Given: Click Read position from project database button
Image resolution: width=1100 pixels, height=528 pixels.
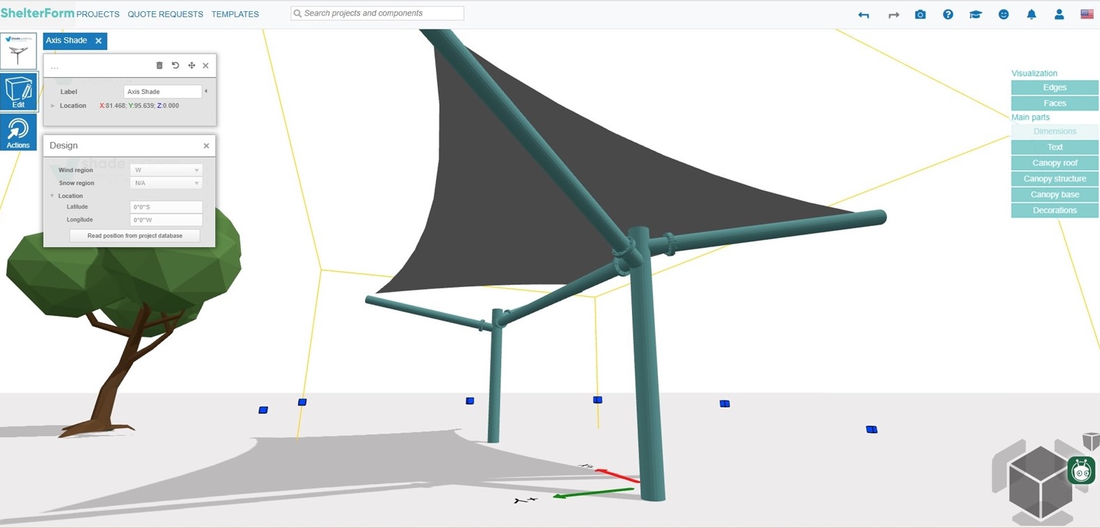Looking at the screenshot, I should (135, 236).
